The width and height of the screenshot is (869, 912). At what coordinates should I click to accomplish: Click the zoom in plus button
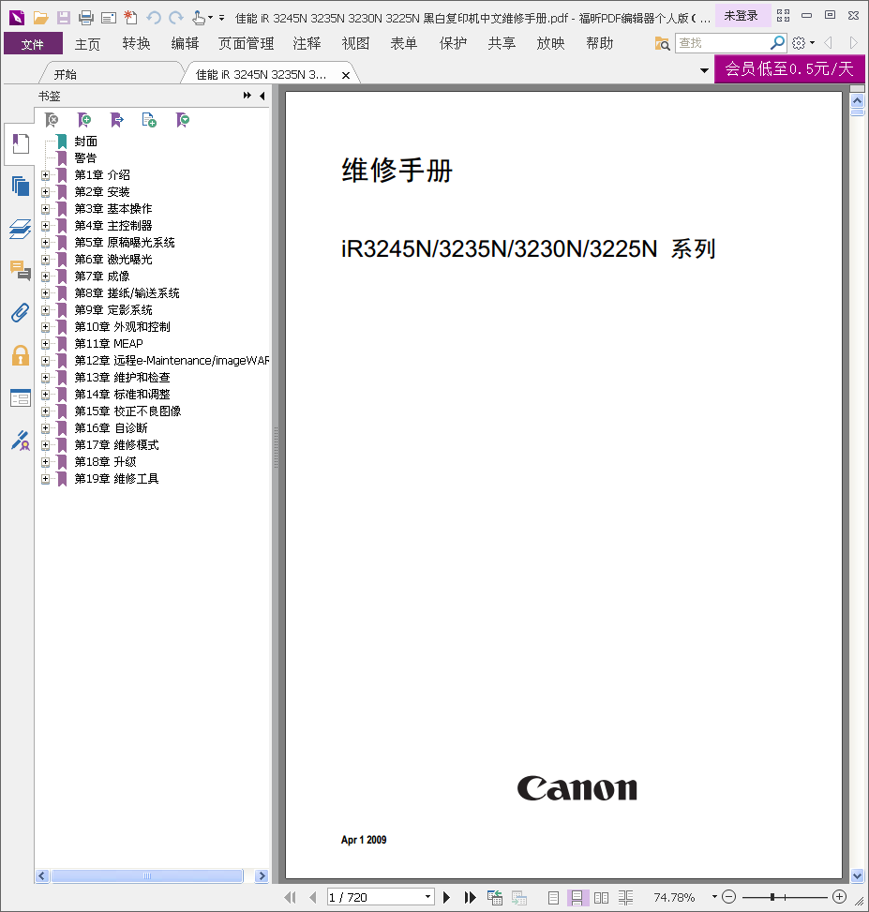pos(839,897)
